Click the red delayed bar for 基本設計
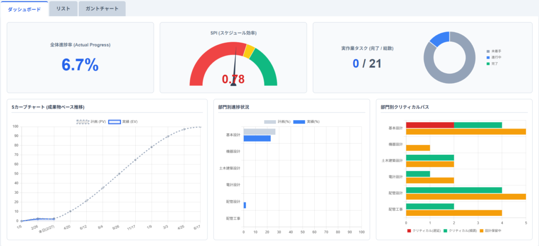The width and height of the screenshot is (539, 246). [430, 125]
